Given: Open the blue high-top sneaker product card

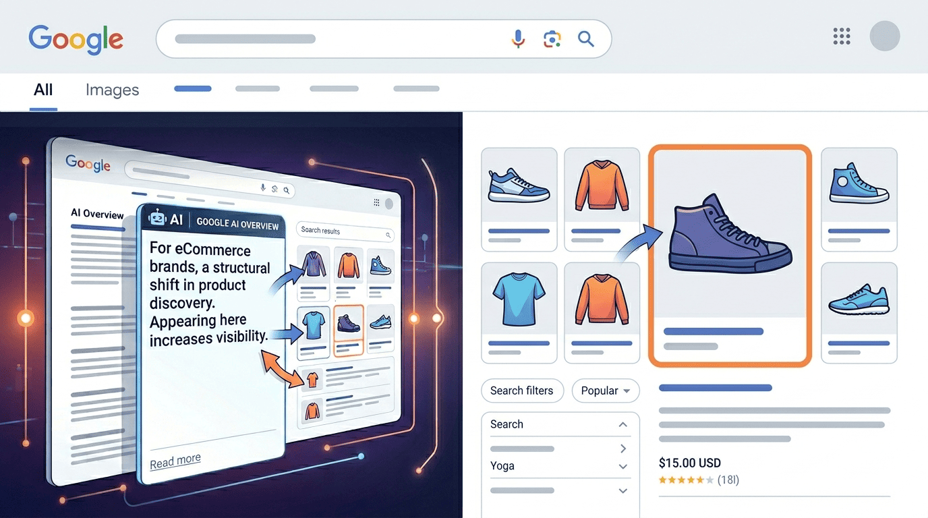Looking at the screenshot, I should [x=859, y=200].
